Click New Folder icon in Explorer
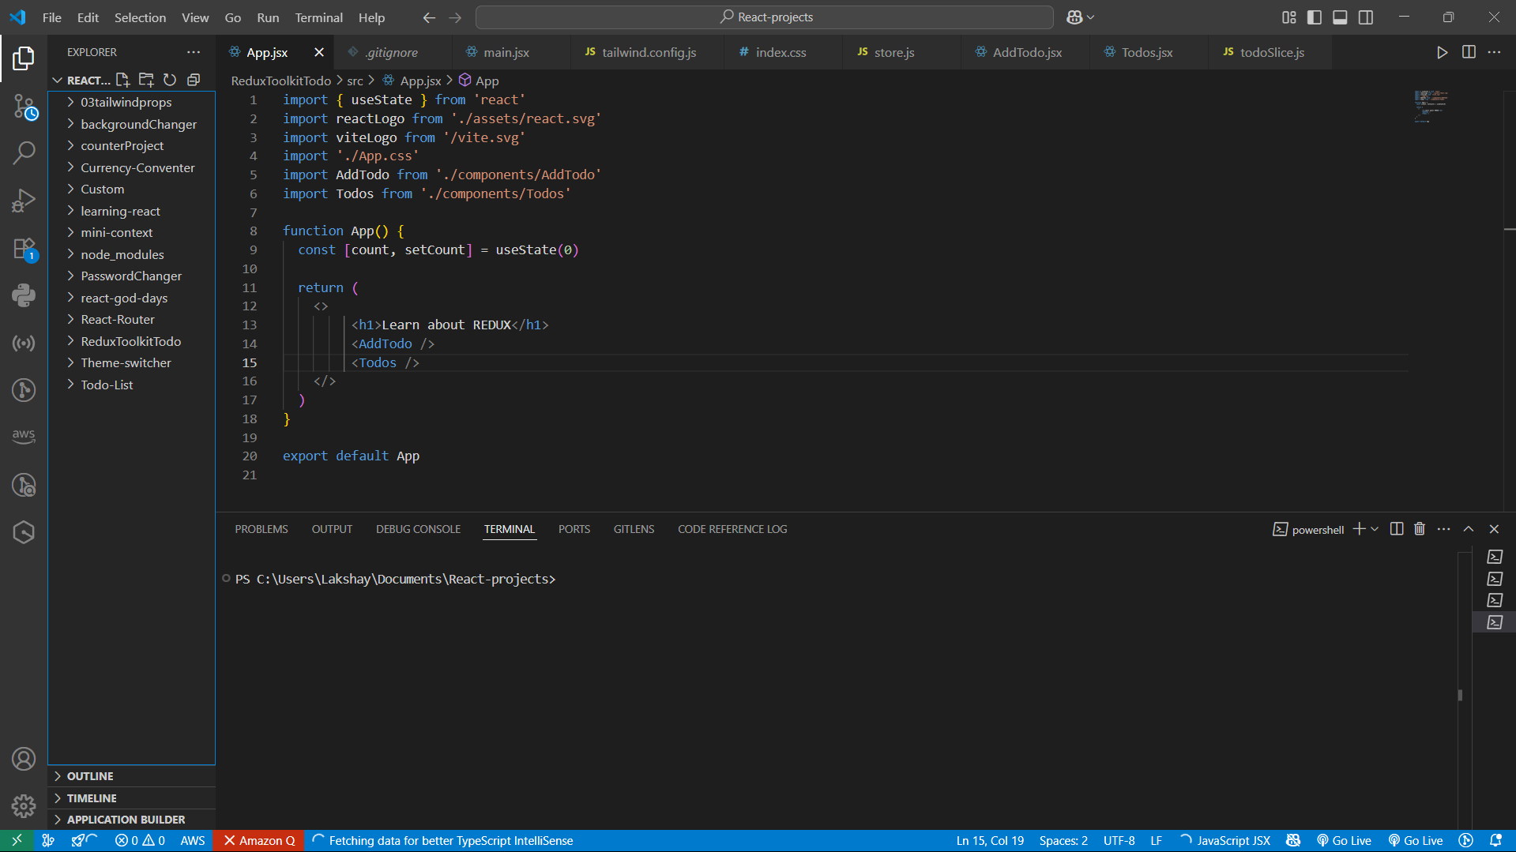Viewport: 1516px width, 852px height. [x=146, y=80]
